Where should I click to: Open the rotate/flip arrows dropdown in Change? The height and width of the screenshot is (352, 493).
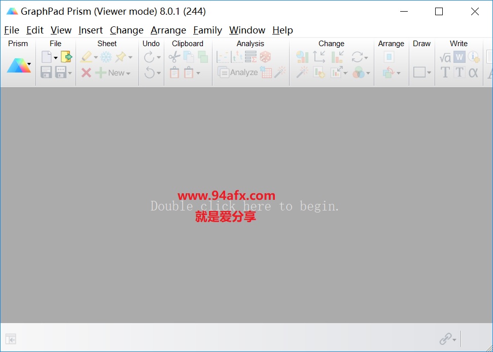click(x=366, y=57)
